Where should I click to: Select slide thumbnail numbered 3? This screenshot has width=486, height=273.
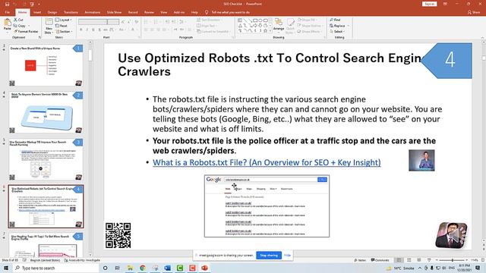pos(46,159)
